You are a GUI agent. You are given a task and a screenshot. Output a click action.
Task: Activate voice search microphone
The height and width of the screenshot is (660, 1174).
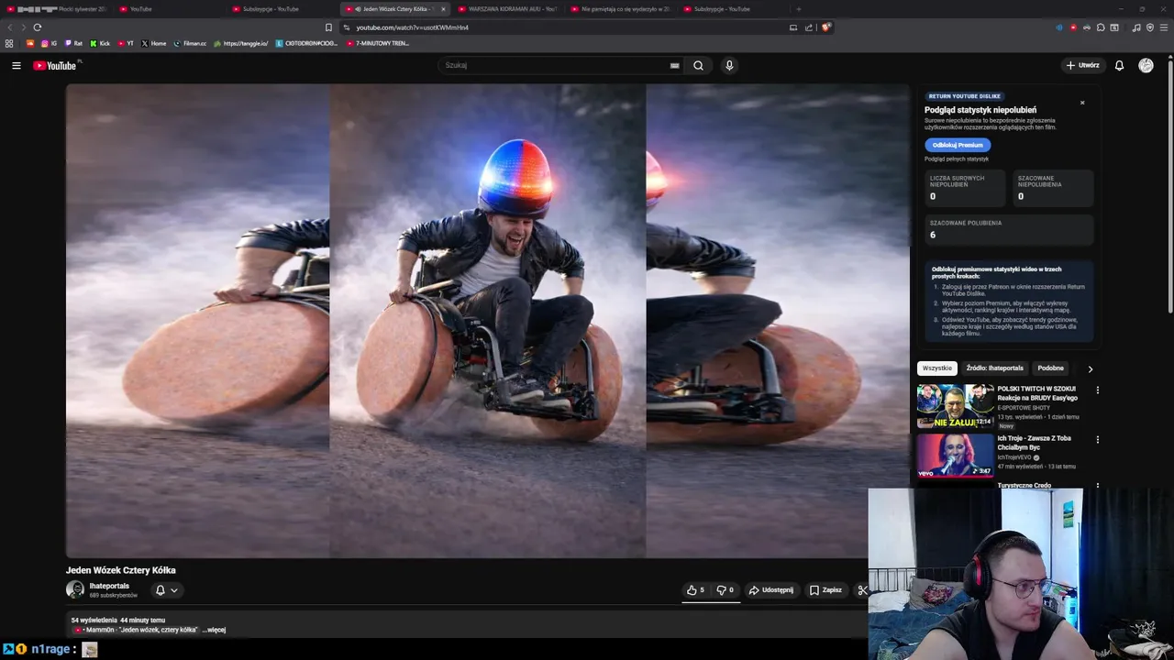(729, 65)
